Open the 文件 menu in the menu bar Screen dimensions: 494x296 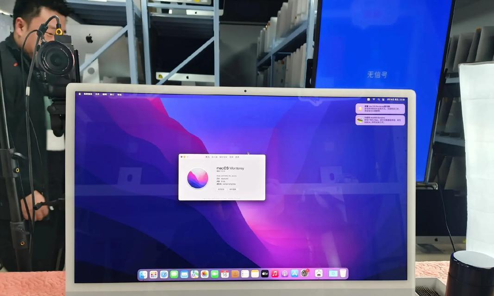point(97,94)
